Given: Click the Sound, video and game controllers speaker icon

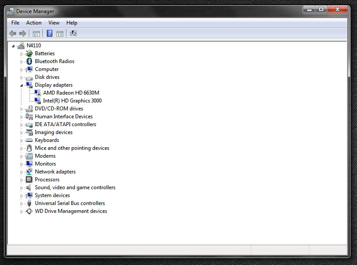Looking at the screenshot, I should pyautogui.click(x=29, y=187).
